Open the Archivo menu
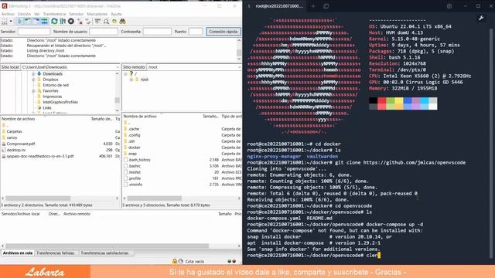495x278 pixels. pyautogui.click(x=8, y=14)
